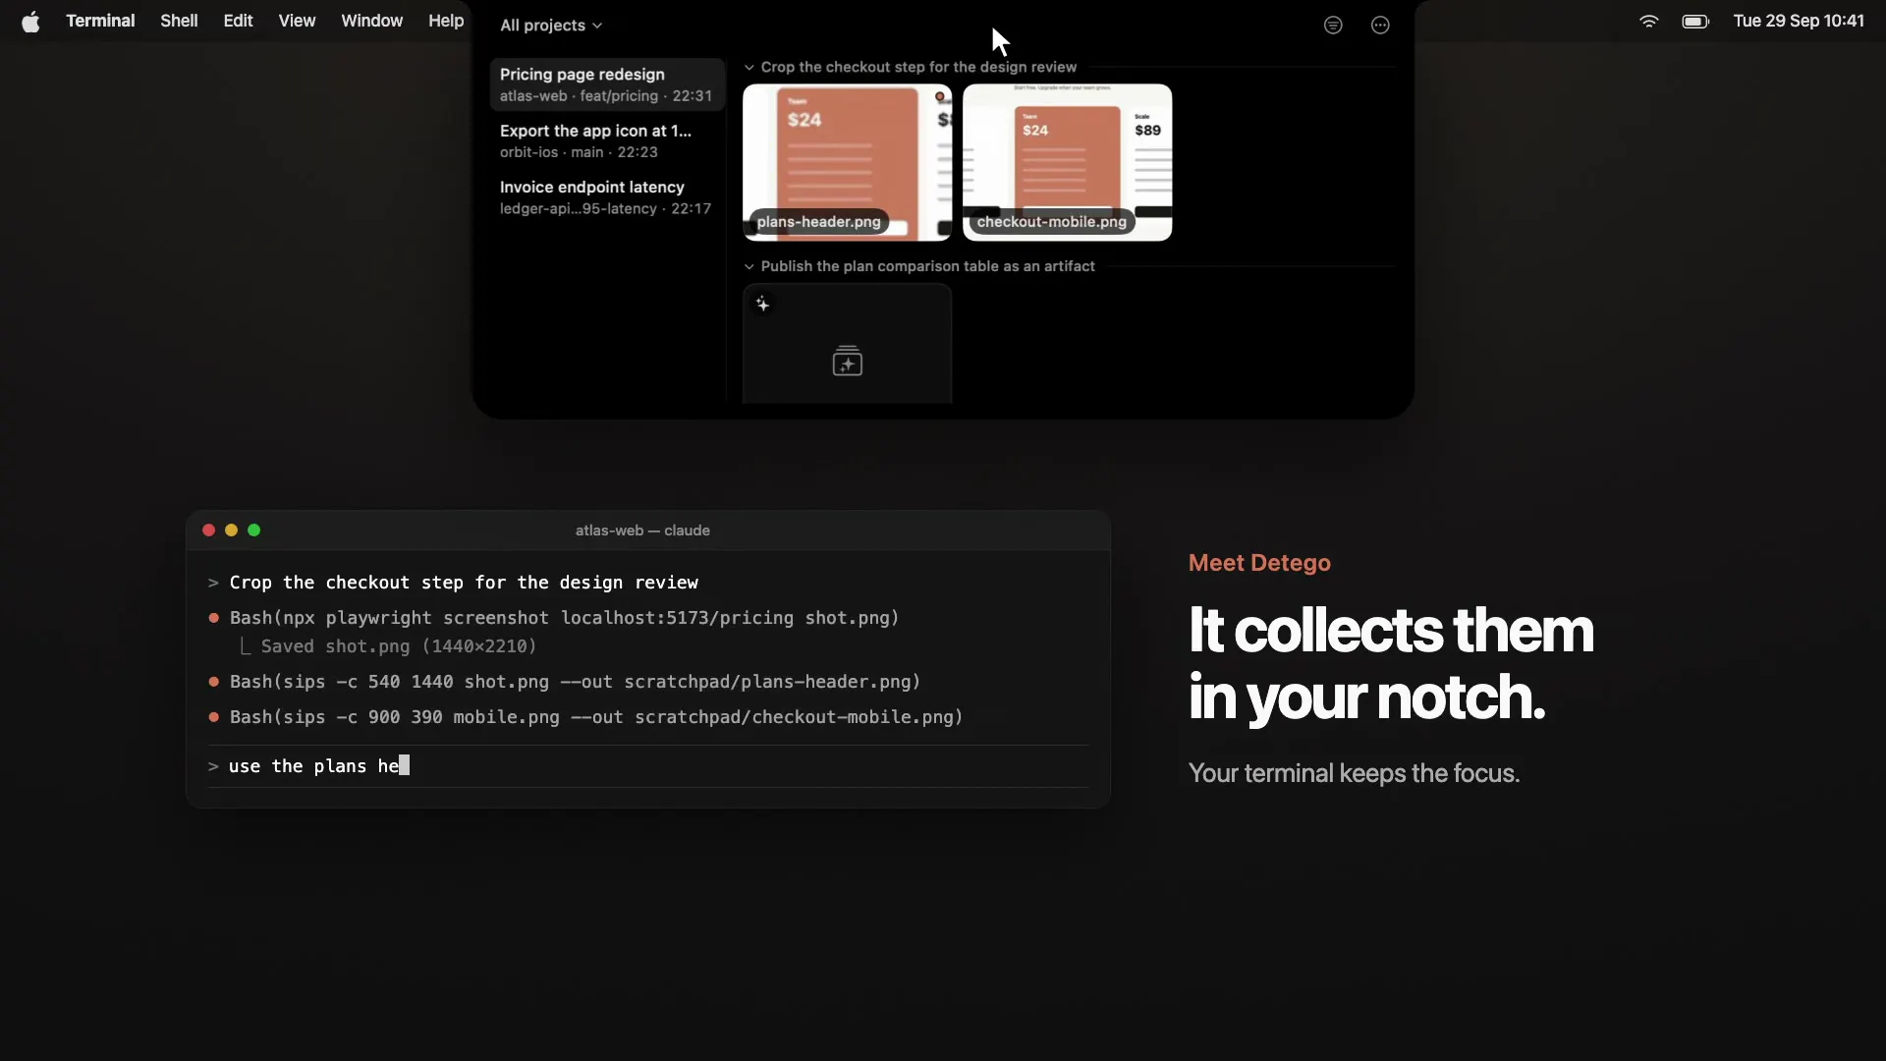Open the plans-header.png thumbnail

click(847, 162)
